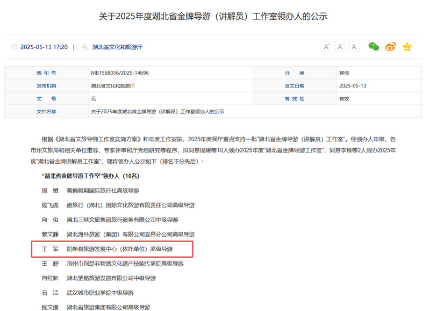Click the 文件名称 value in the info table
This screenshot has width=429, height=311.
(158, 112)
